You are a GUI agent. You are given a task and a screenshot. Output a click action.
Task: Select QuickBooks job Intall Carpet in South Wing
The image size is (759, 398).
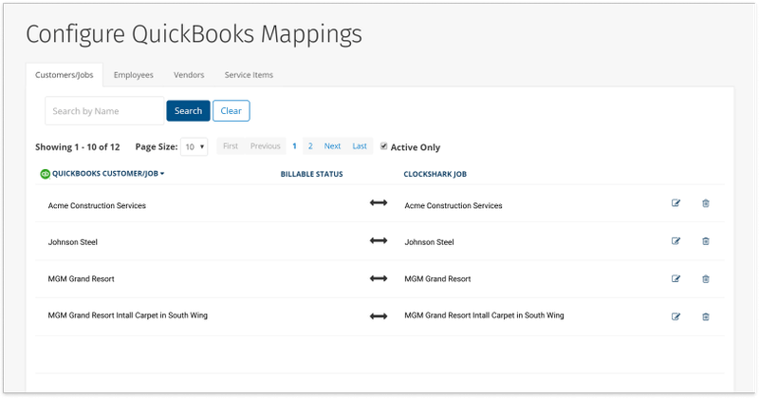pos(128,315)
